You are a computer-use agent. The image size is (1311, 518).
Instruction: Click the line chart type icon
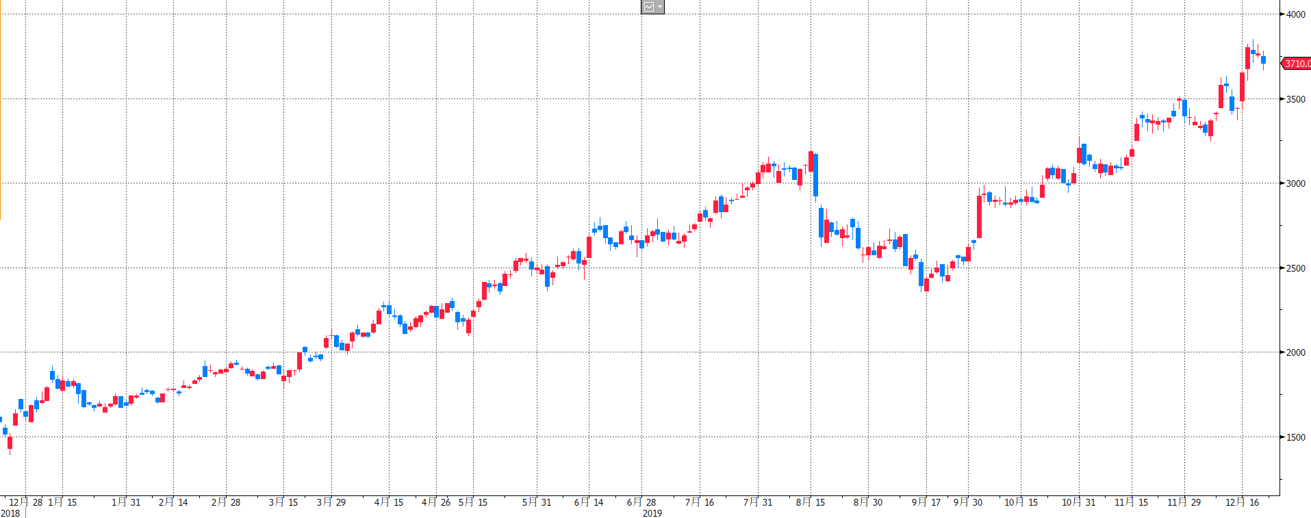pos(648,7)
